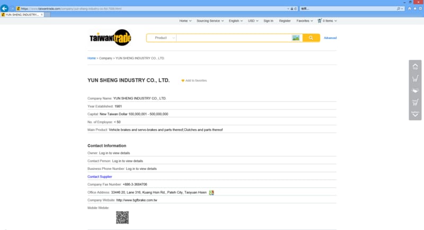Select the YUN SHENG INDUSTRY tab
The image size is (424, 230).
coord(22,15)
